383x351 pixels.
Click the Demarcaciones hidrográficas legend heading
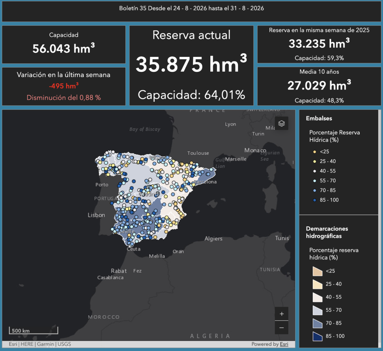pos(327,232)
